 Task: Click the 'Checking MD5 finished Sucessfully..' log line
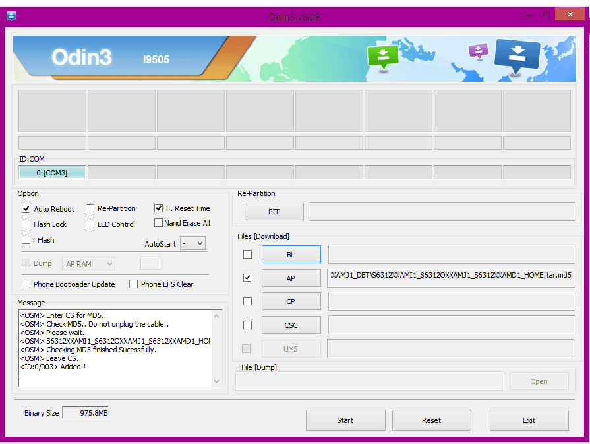click(x=90, y=350)
